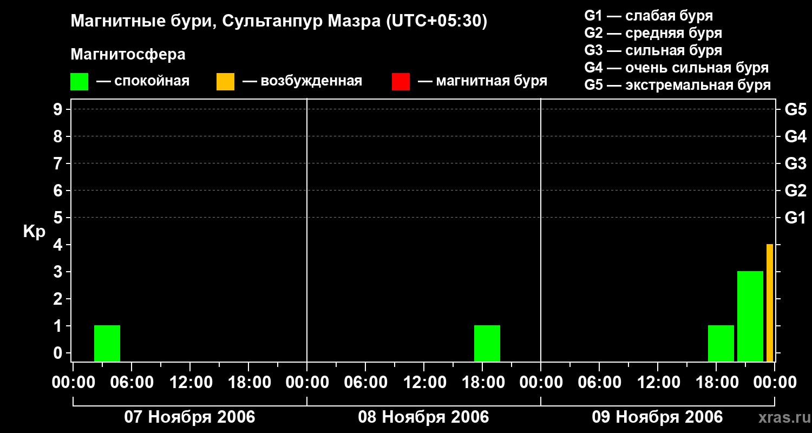Click the '06:00' tick under 07 Ноября

[x=132, y=383]
